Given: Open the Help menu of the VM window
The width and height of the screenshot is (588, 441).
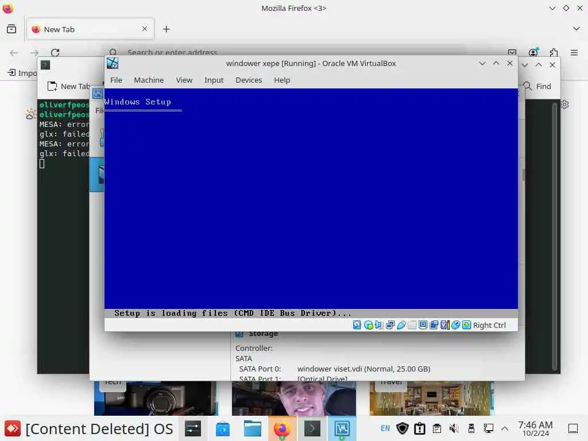Looking at the screenshot, I should 282,80.
